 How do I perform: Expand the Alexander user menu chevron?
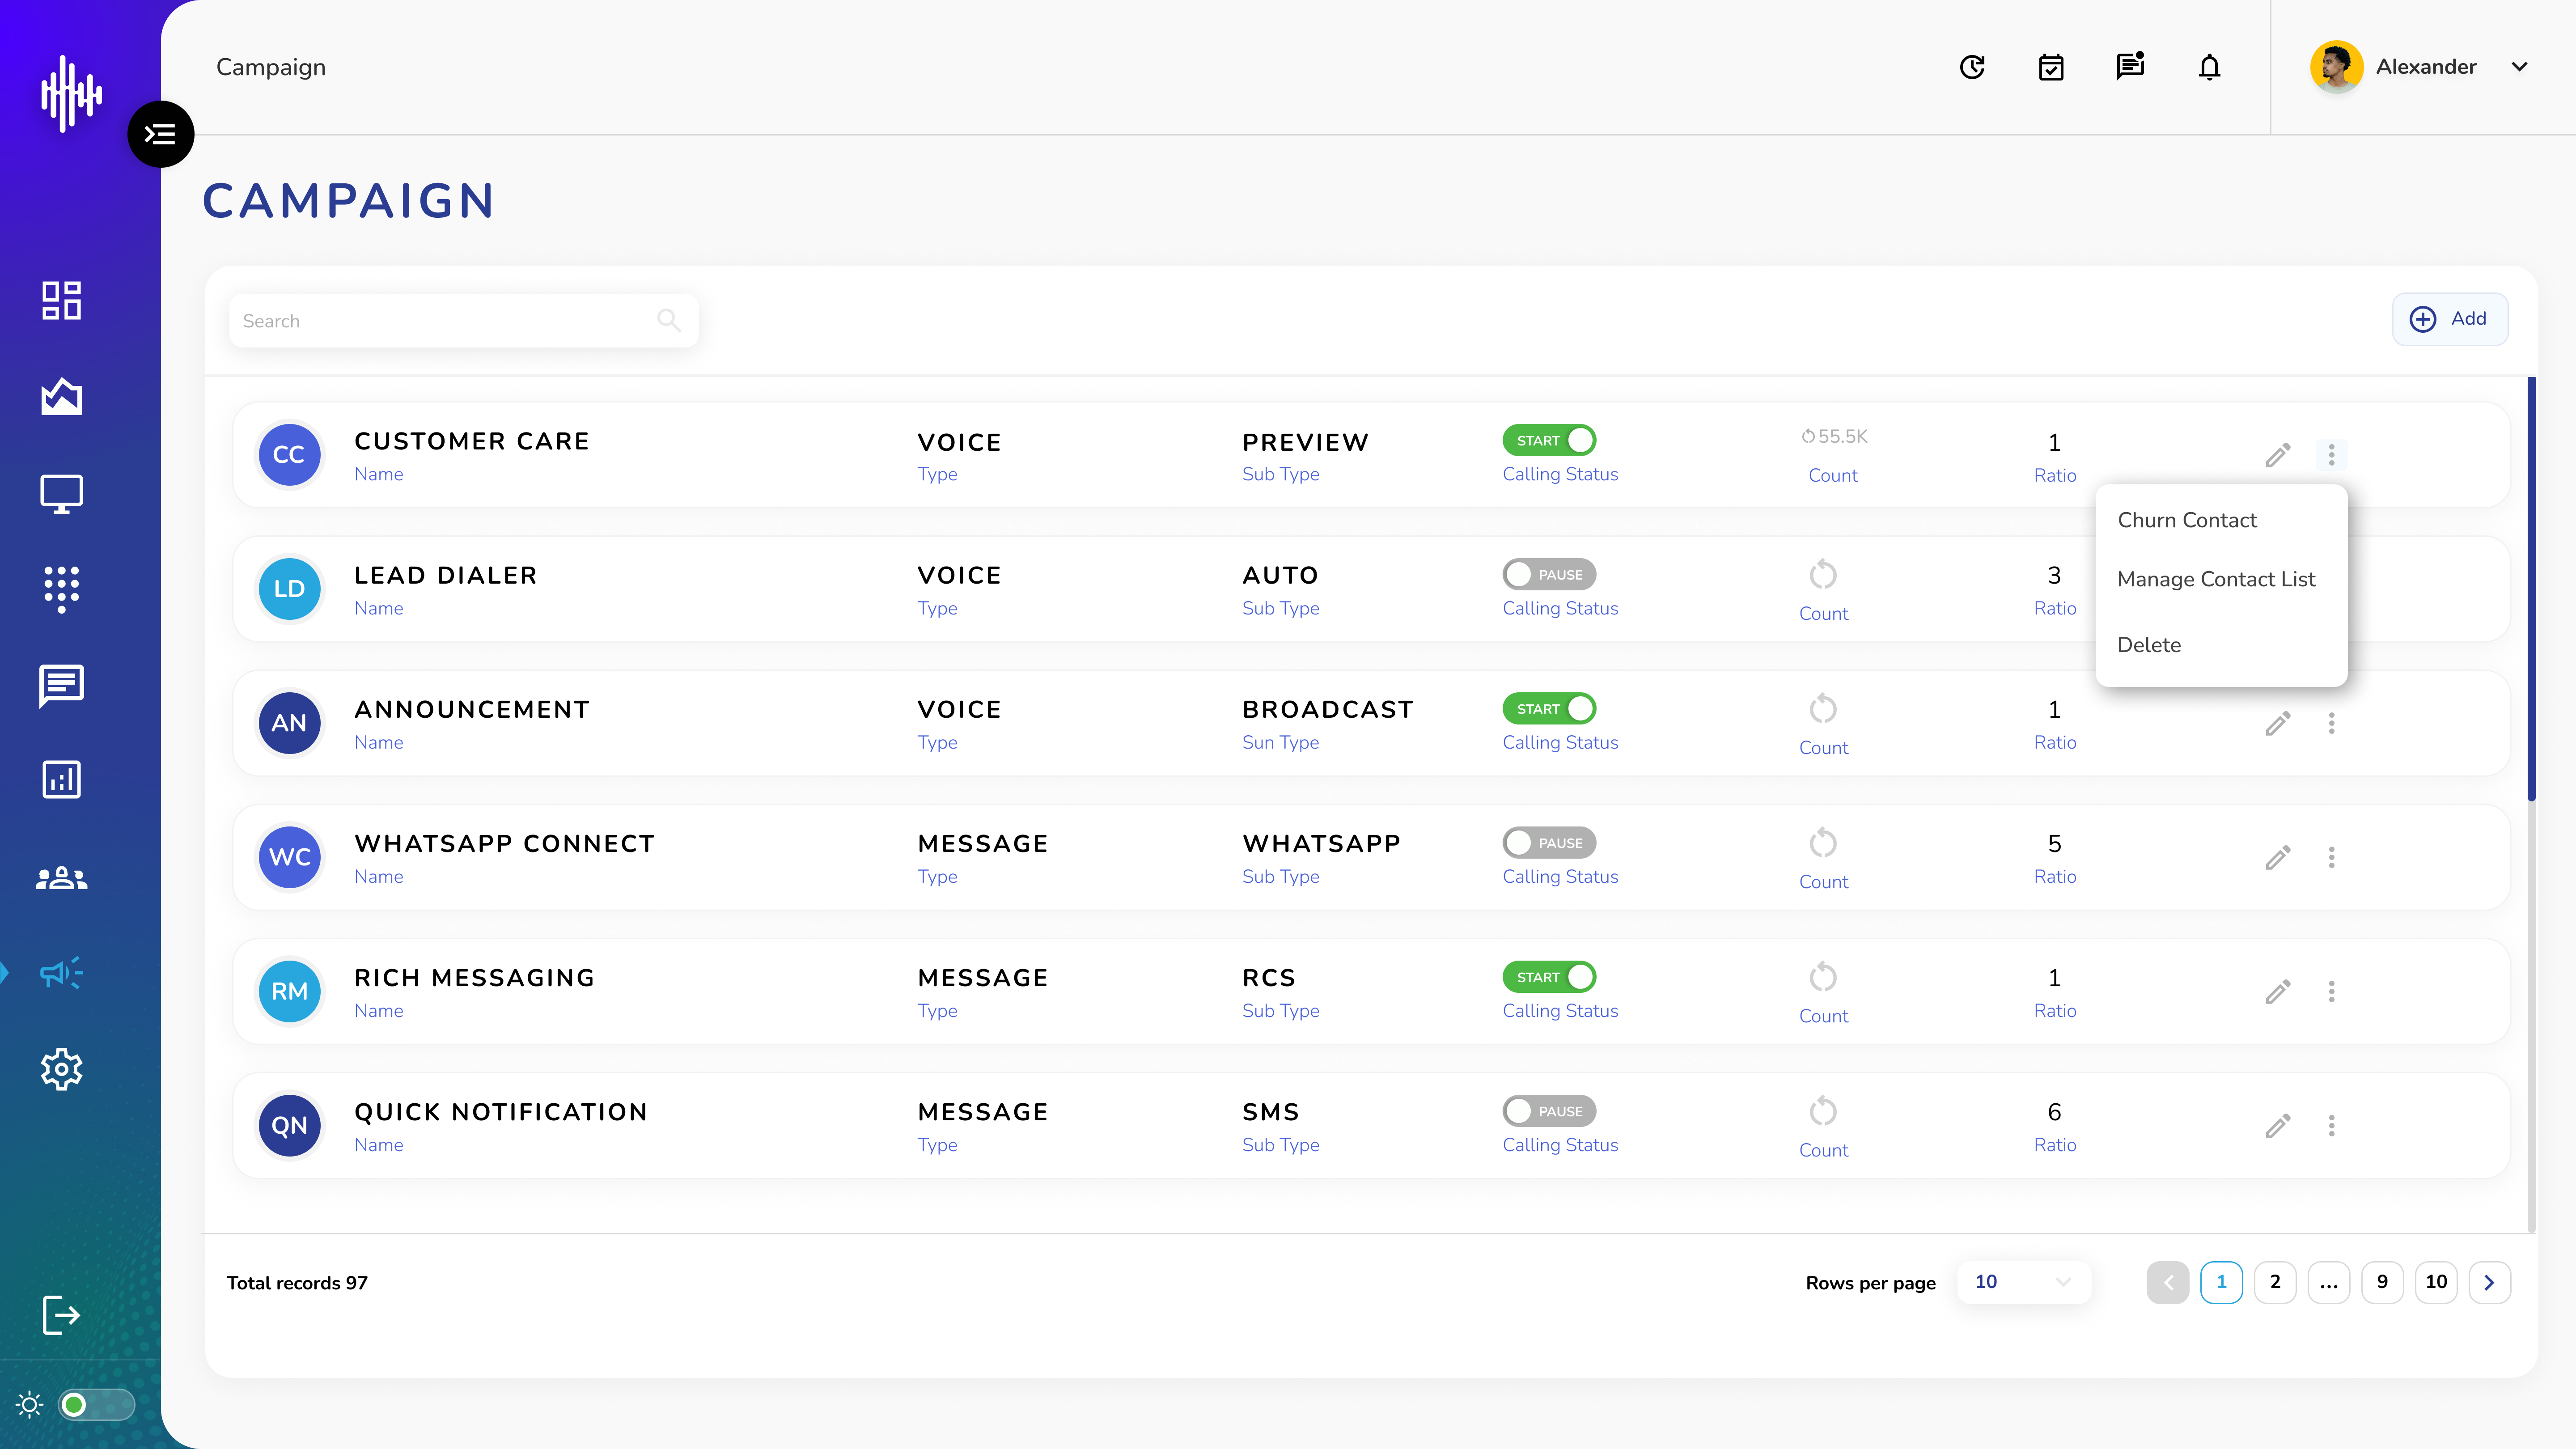pyautogui.click(x=2519, y=67)
